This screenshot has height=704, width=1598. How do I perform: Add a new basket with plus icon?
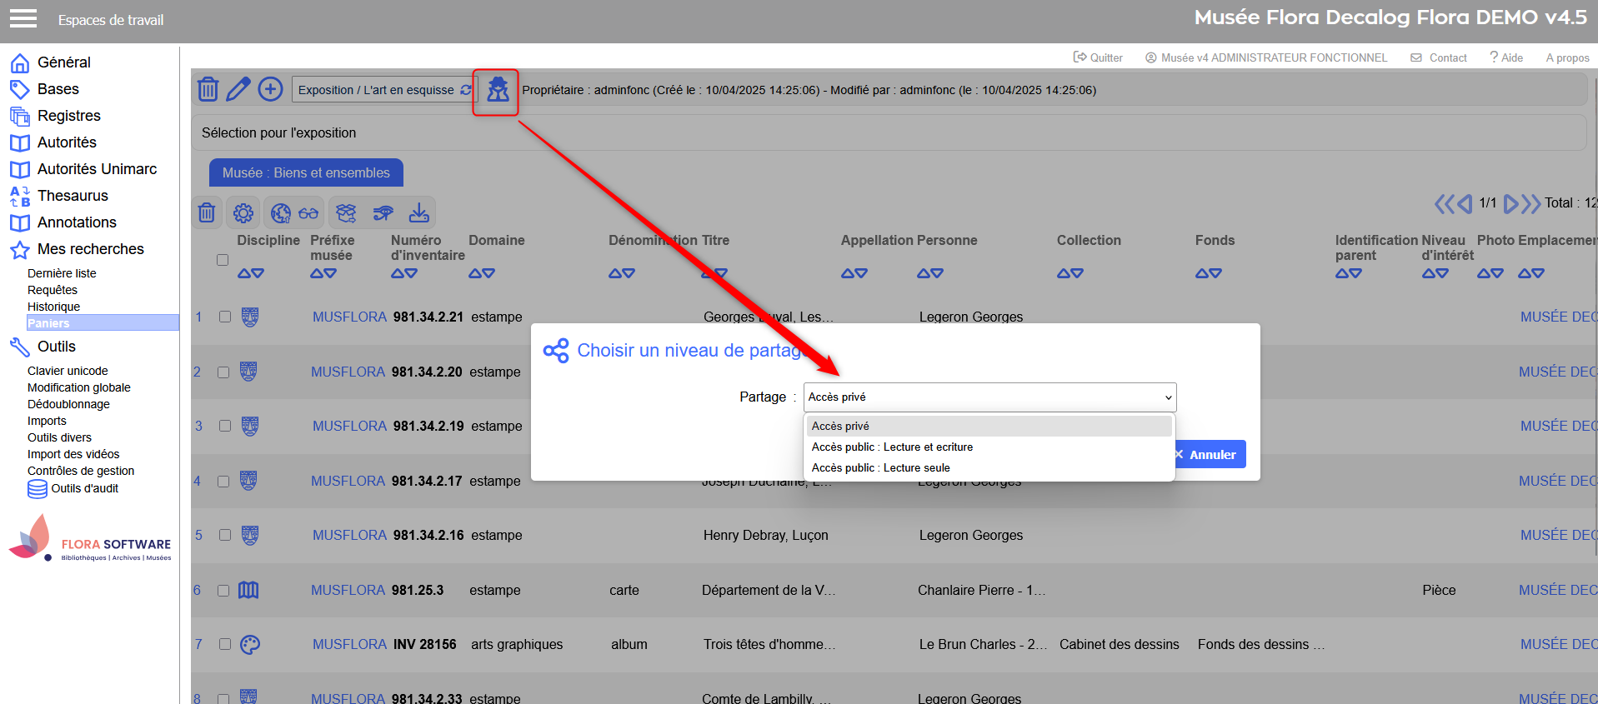click(270, 89)
